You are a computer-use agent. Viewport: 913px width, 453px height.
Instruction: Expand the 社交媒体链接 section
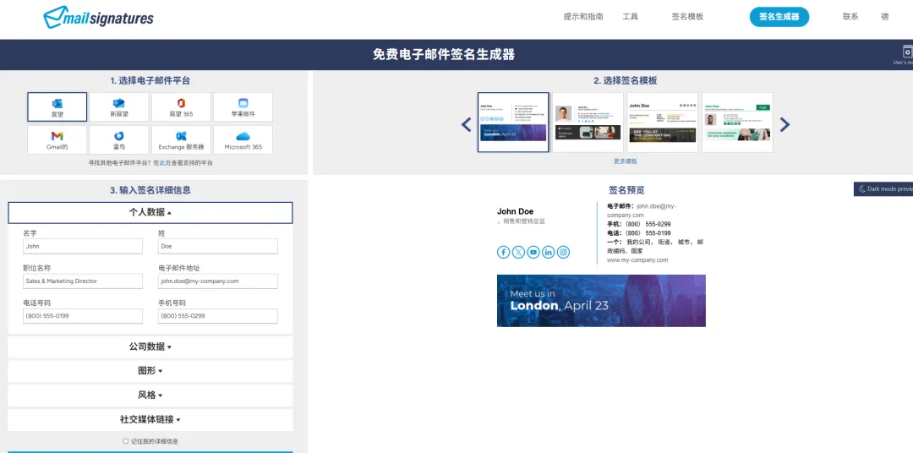click(x=150, y=419)
